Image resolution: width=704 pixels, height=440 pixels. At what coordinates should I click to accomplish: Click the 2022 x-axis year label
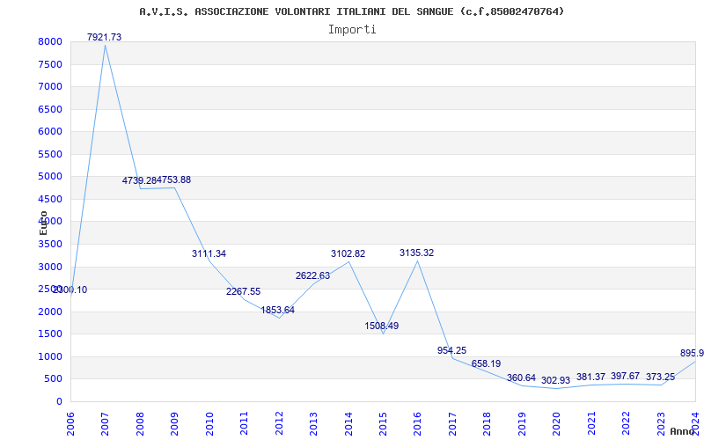coord(626,424)
